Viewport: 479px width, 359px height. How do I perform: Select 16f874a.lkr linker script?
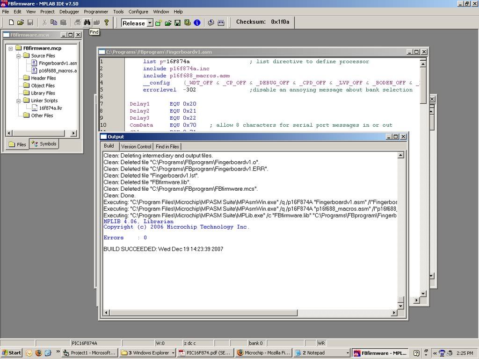point(47,108)
